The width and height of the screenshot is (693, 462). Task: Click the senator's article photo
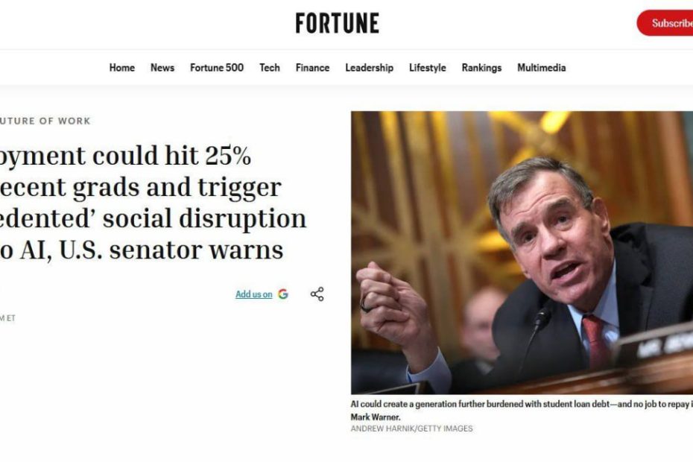coord(522,252)
